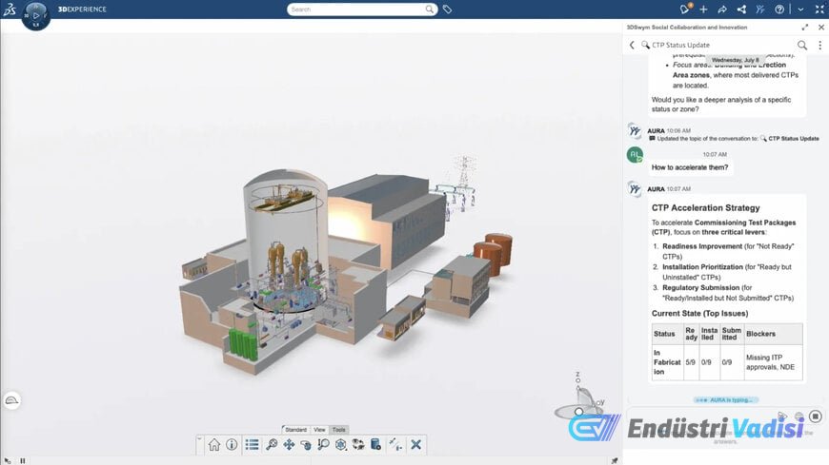Image resolution: width=829 pixels, height=465 pixels.
Task: Open notifications bell in top bar
Action: pos(685,9)
